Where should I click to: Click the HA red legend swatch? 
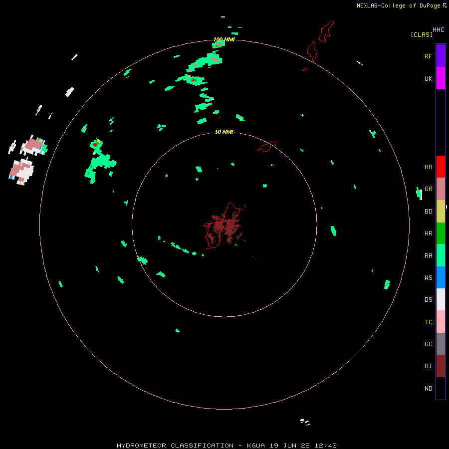coord(441,167)
